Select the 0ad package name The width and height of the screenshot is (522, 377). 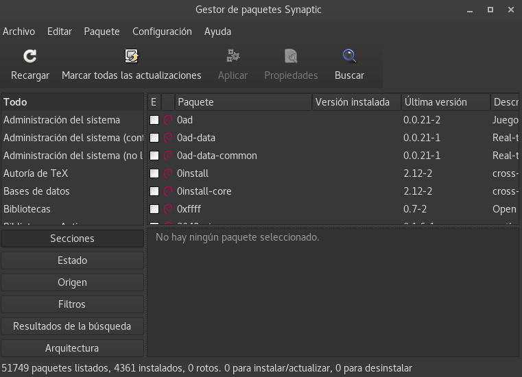[x=185, y=120]
